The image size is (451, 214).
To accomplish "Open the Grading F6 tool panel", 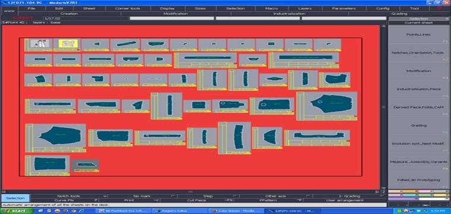I will coord(418,125).
